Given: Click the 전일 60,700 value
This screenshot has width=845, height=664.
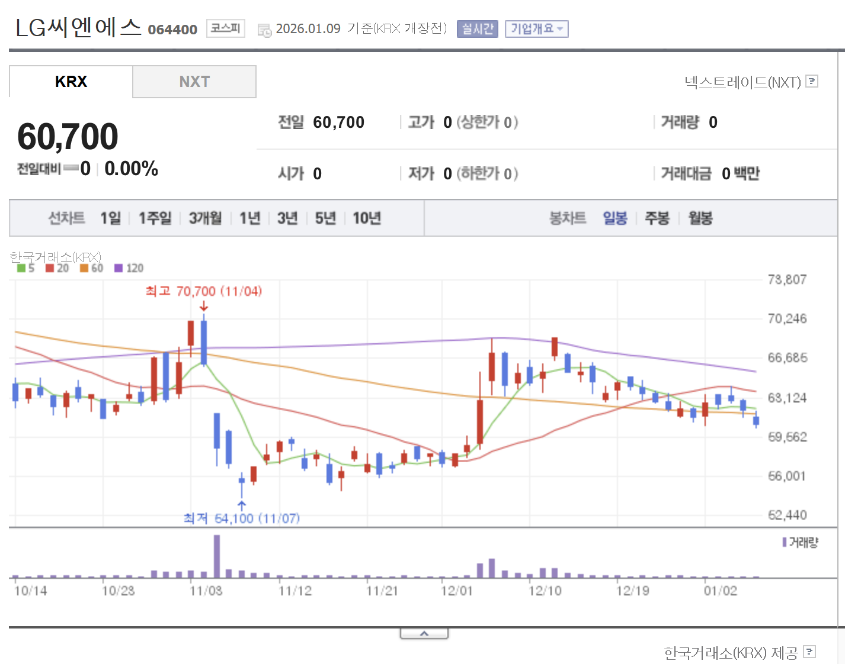Looking at the screenshot, I should click(x=338, y=123).
